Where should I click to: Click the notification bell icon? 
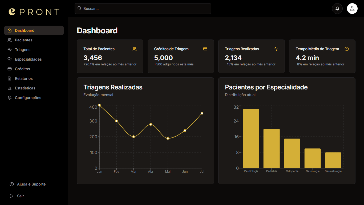[337, 8]
